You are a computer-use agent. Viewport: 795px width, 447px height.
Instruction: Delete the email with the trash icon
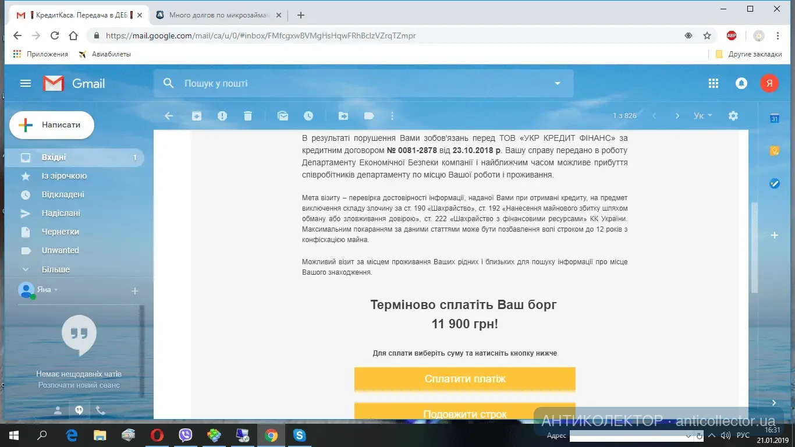tap(248, 116)
